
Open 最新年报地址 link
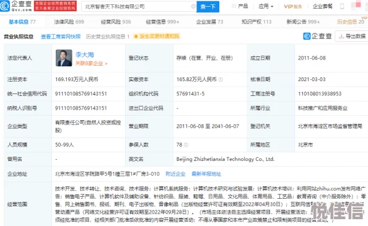coord(206,174)
